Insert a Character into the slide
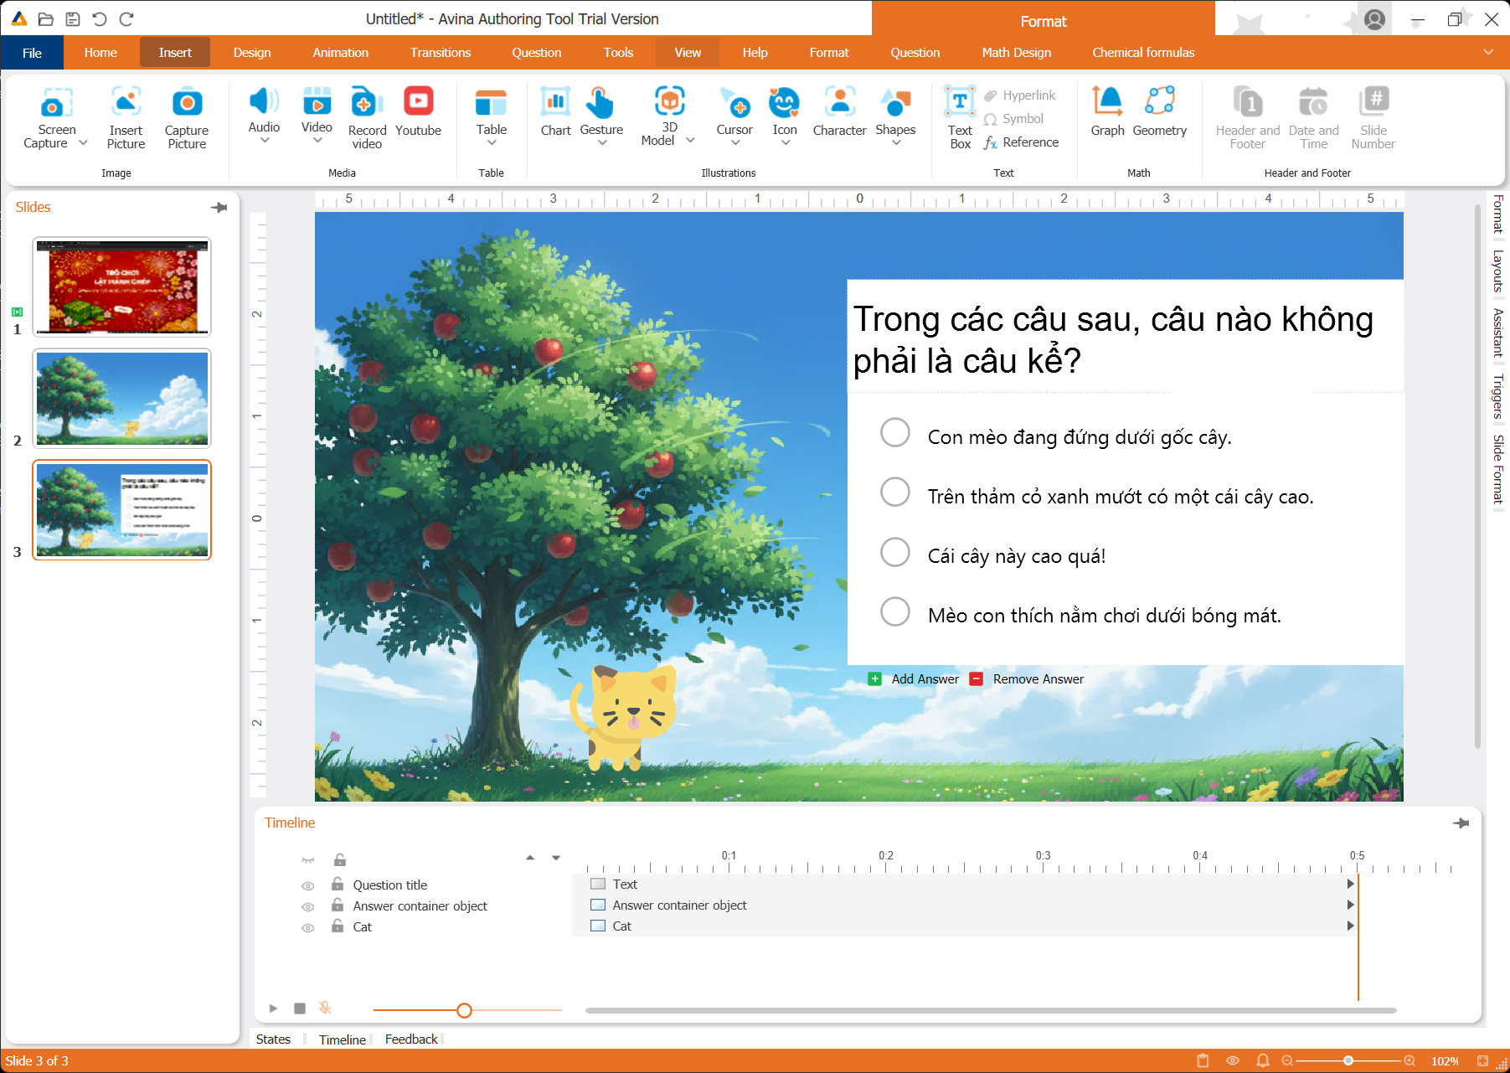This screenshot has height=1073, width=1510. (839, 111)
